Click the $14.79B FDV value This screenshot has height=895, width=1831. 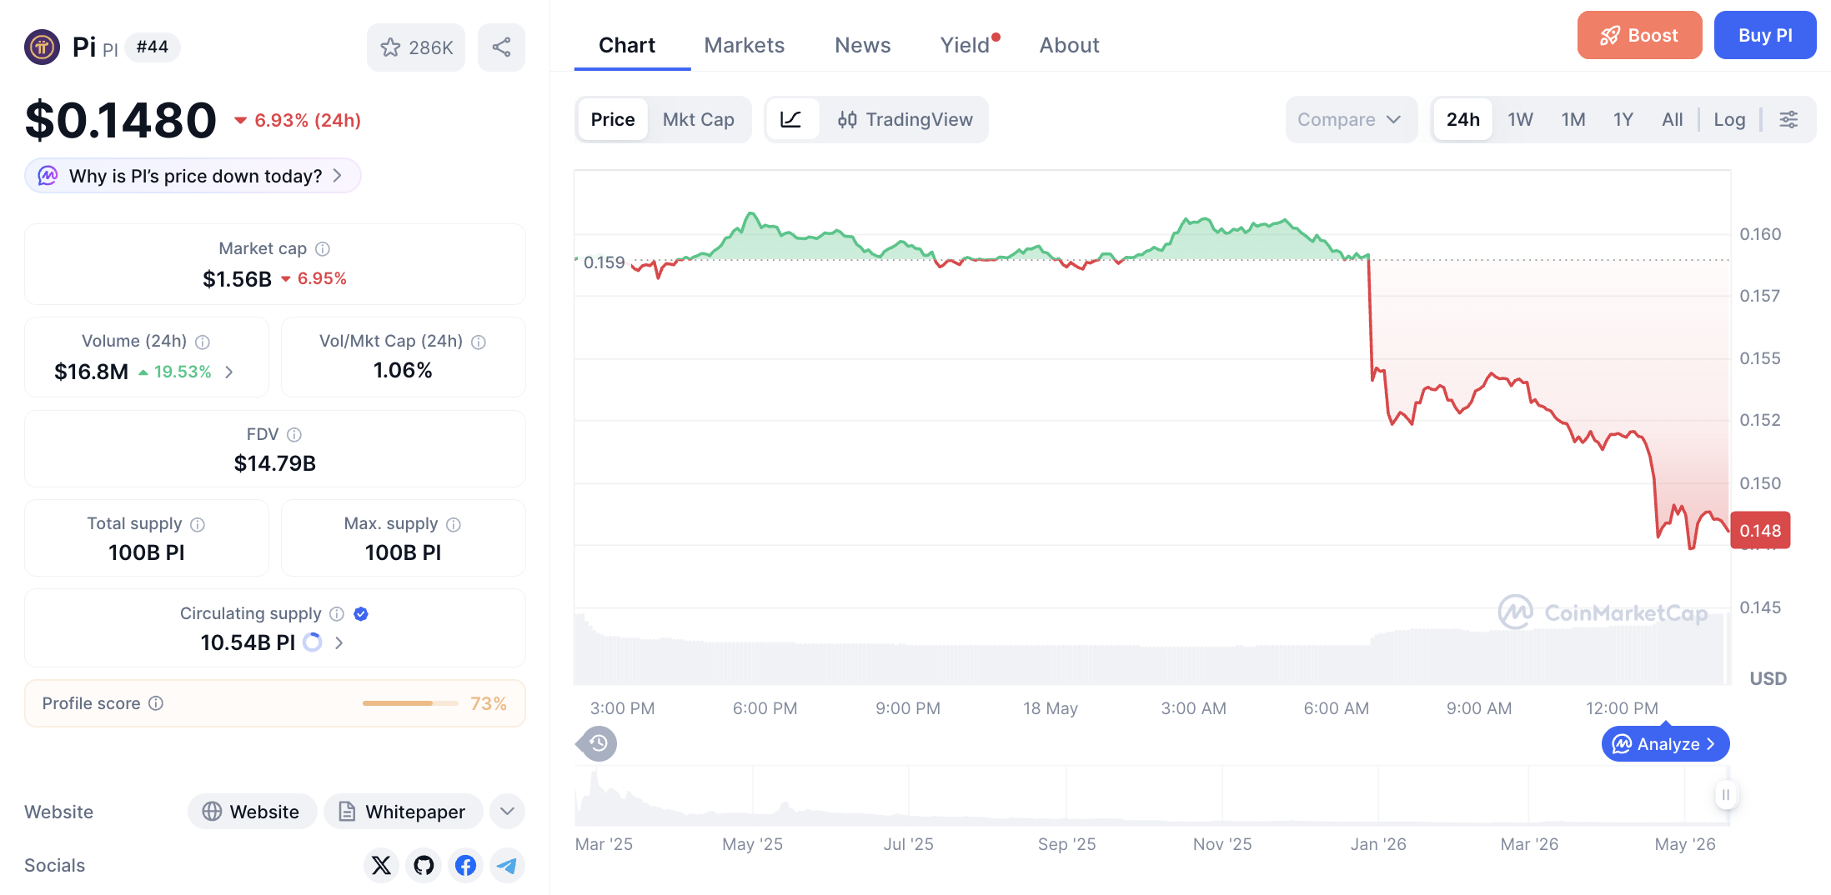coord(275,463)
